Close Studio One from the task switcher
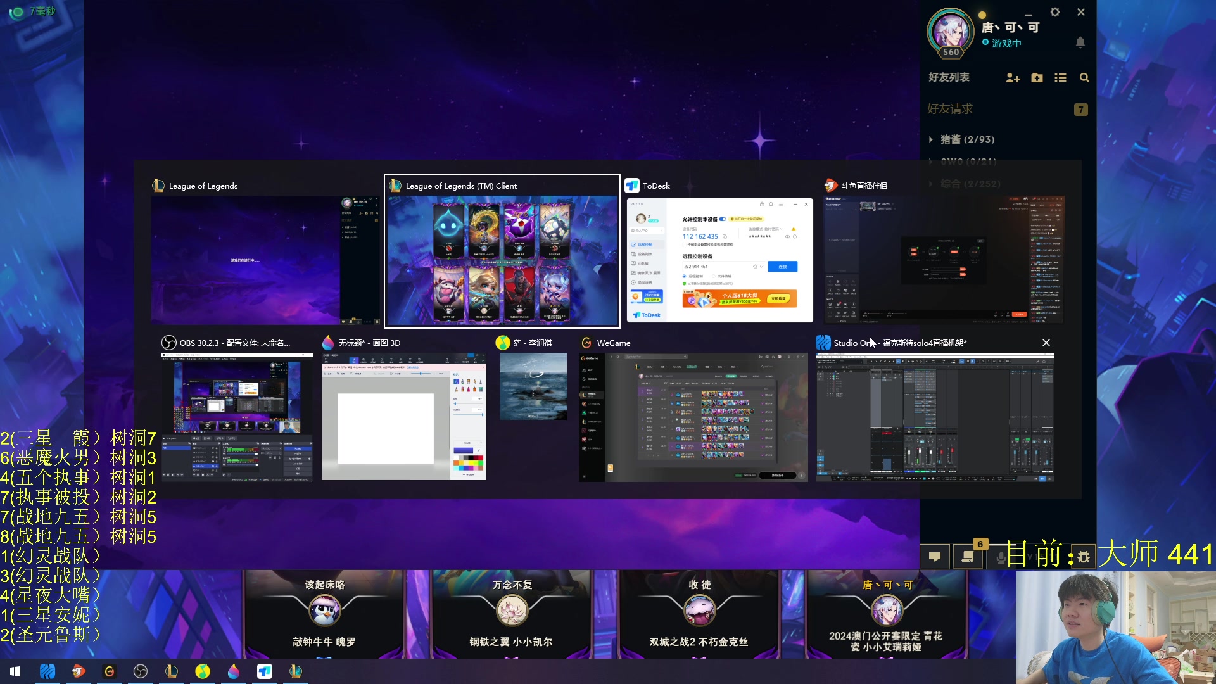Image resolution: width=1216 pixels, height=684 pixels. coord(1046,343)
